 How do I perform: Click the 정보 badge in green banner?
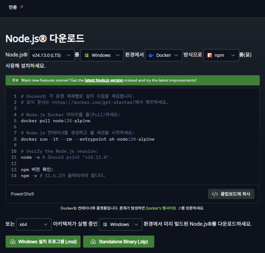[15, 80]
